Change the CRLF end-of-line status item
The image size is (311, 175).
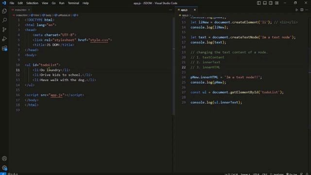pos(264,174)
